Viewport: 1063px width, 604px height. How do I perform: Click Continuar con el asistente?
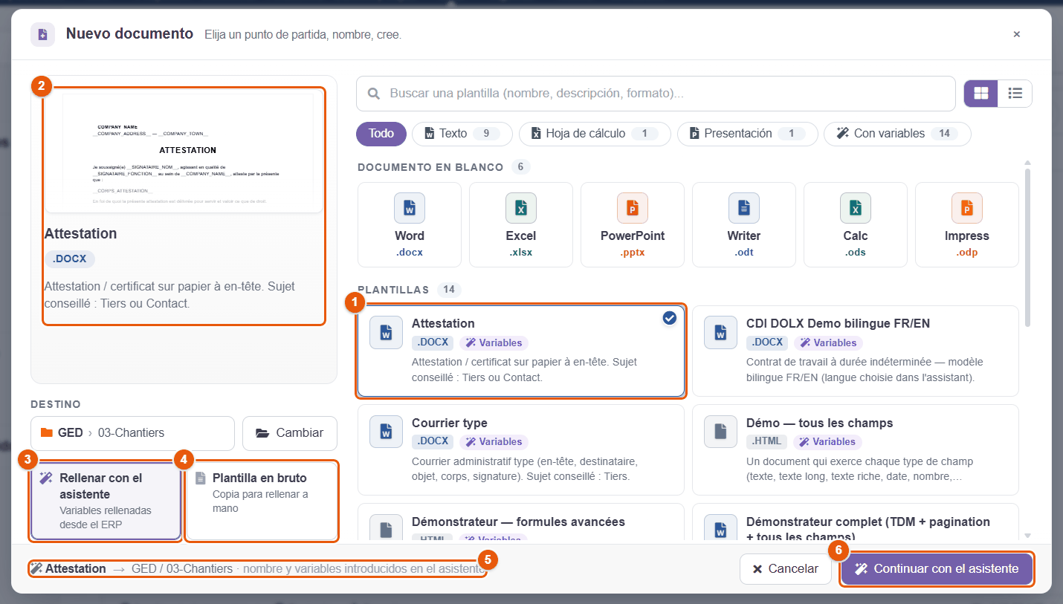pyautogui.click(x=937, y=569)
